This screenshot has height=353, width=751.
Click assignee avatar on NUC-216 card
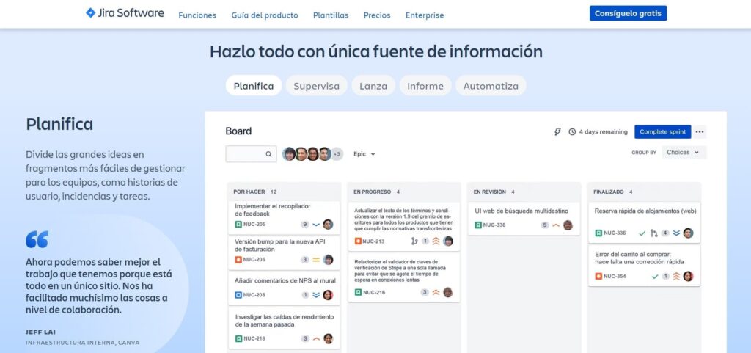point(448,292)
